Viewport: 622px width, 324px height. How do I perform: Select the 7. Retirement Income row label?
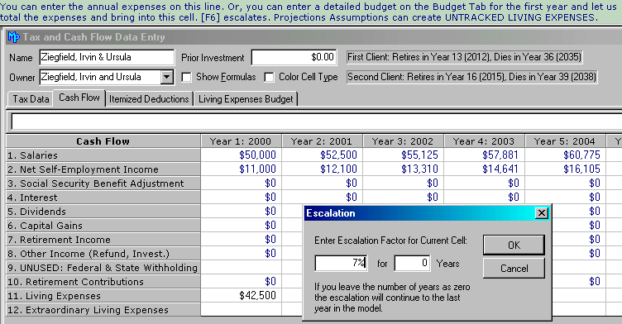click(x=103, y=240)
